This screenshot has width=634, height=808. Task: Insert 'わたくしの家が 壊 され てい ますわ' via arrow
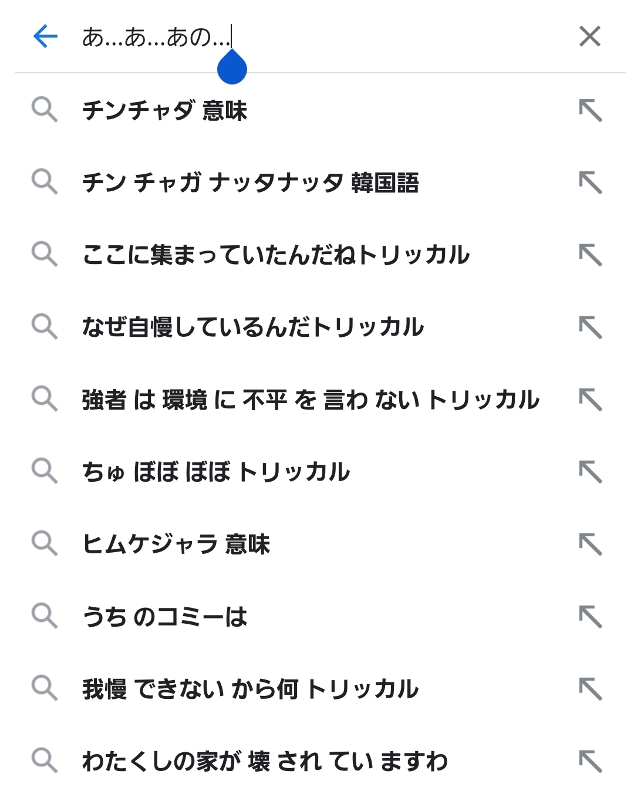pyautogui.click(x=590, y=761)
